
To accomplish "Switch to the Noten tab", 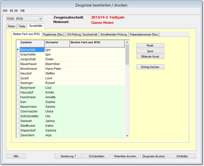I will coord(12,26).
